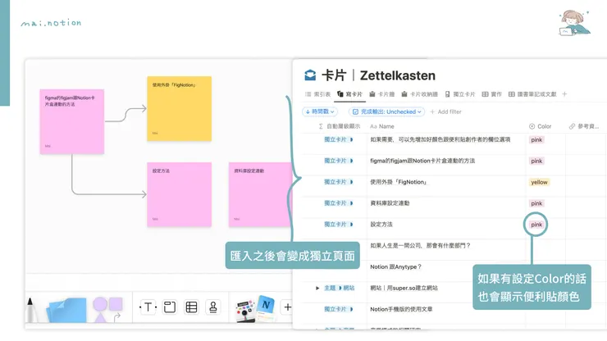Open table row '資料庫設定連動'

[x=390, y=202]
